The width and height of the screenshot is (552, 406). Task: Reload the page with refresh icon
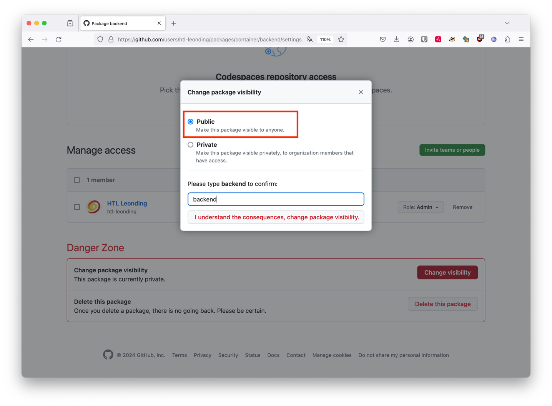pos(58,39)
